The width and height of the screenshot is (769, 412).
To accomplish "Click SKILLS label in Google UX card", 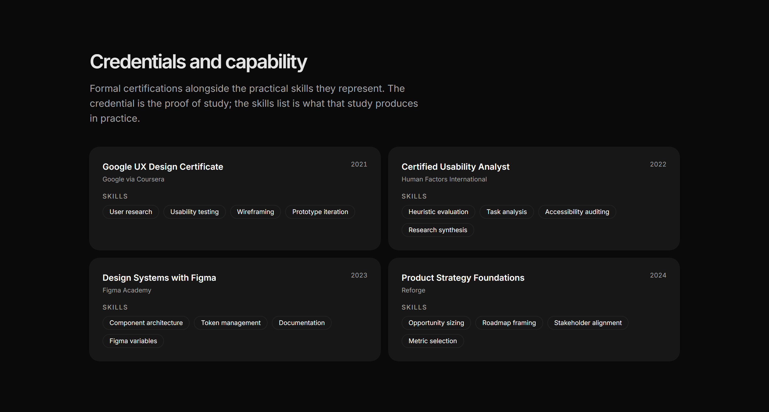I will (115, 196).
